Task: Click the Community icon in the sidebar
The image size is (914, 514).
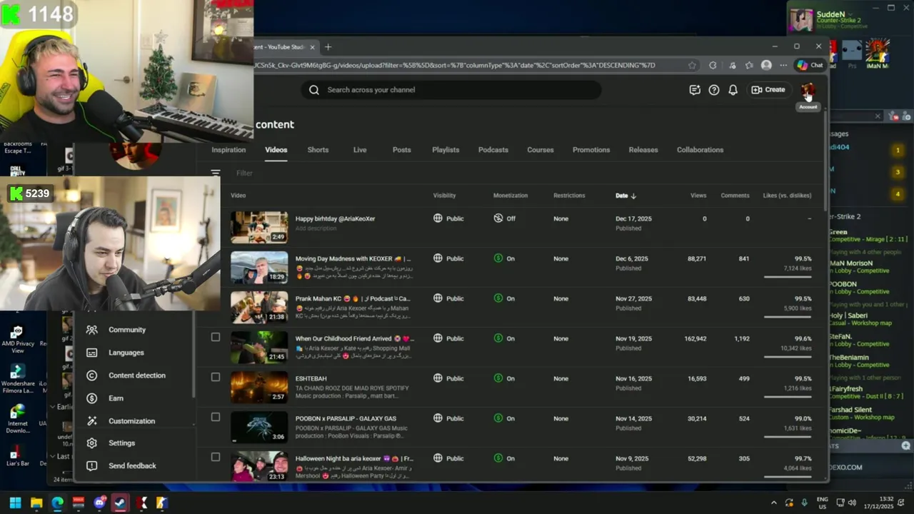Action: pos(91,330)
